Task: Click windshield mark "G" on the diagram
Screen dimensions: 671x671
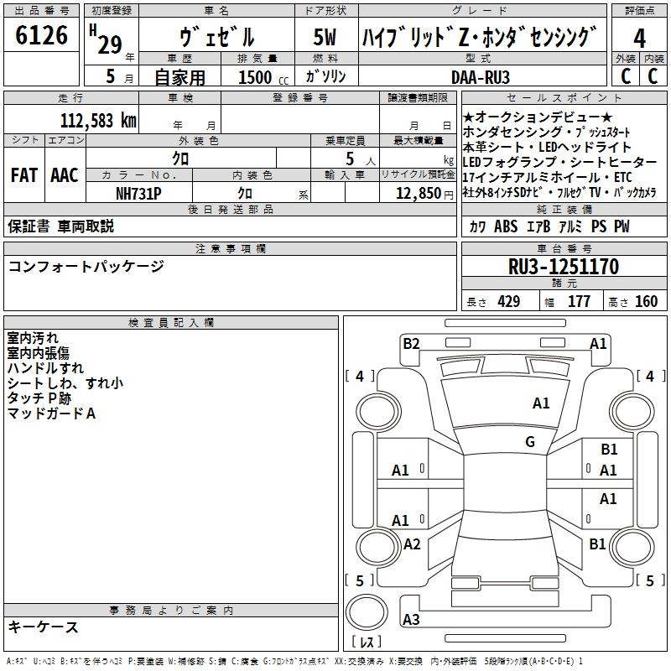Action: coord(530,442)
